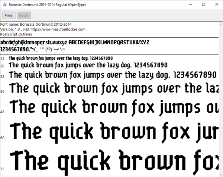Click the 36-point sample sentence
This screenshot has width=223, height=177.
click(114, 89)
